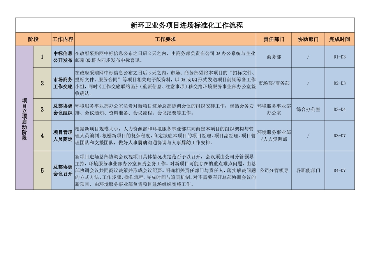The height and width of the screenshot is (262, 370).
Task: Select the title 新环卫业务项目进场标准化工作流程
Action: tap(187, 25)
